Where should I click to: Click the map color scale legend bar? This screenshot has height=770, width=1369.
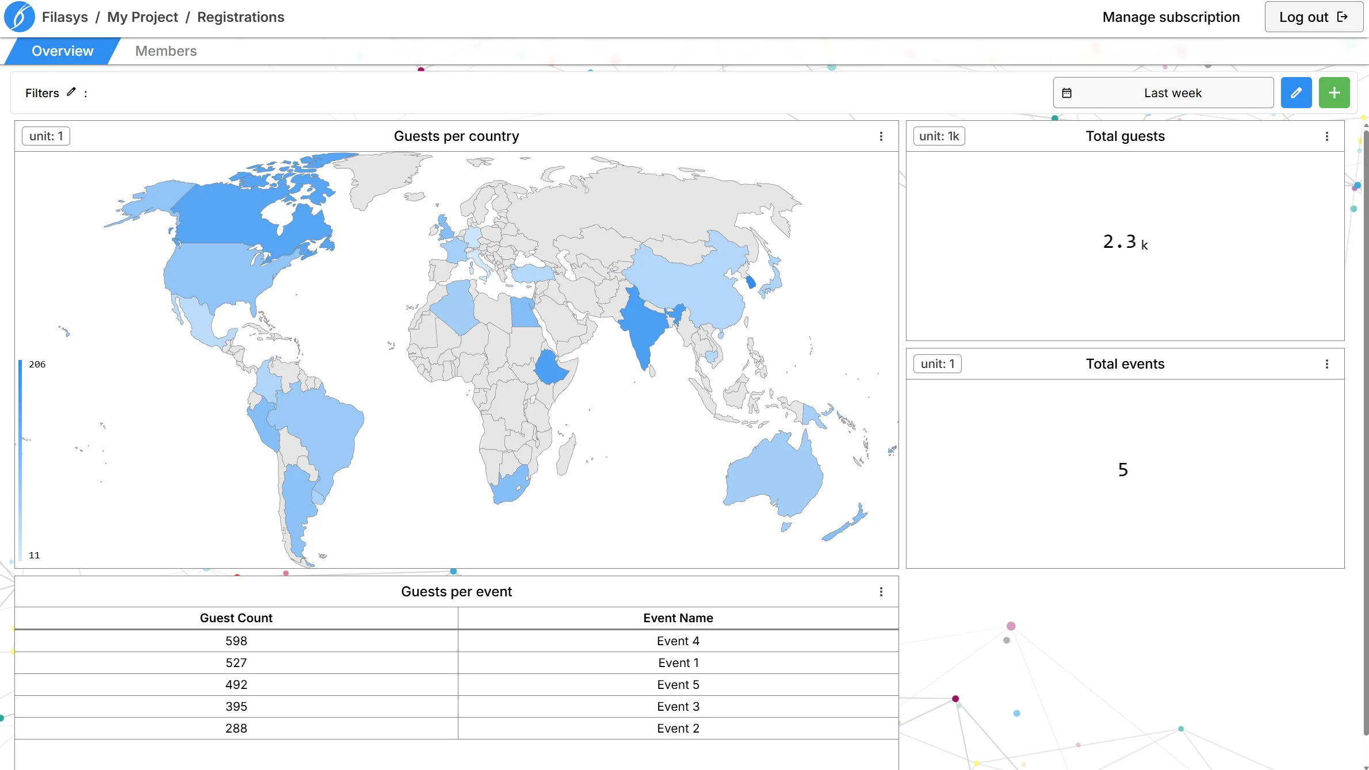(x=20, y=460)
